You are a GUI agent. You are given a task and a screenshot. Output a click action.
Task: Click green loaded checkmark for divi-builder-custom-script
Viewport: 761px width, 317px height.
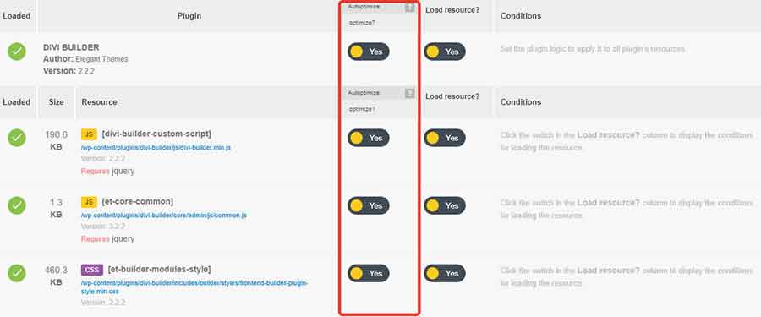[x=17, y=138]
